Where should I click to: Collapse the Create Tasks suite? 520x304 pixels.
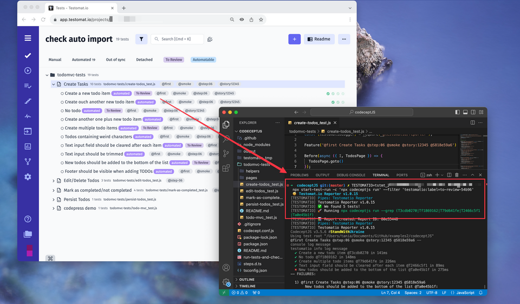click(x=54, y=85)
